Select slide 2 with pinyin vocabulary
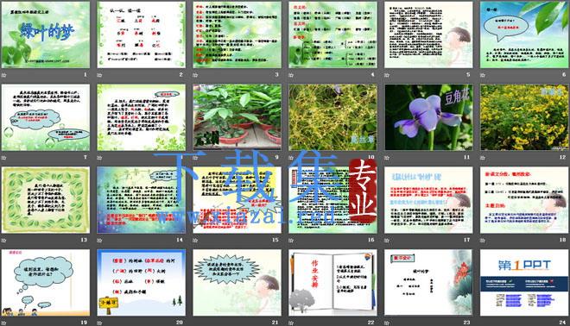This screenshot has height=326, width=570. [142, 34]
